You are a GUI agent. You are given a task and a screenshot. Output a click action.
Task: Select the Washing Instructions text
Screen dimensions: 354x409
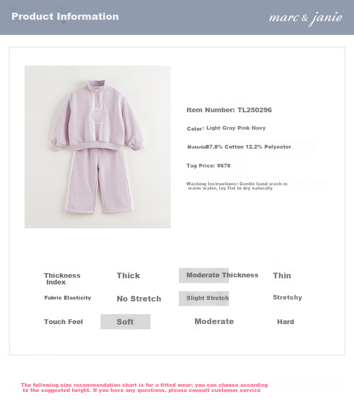coord(237,186)
